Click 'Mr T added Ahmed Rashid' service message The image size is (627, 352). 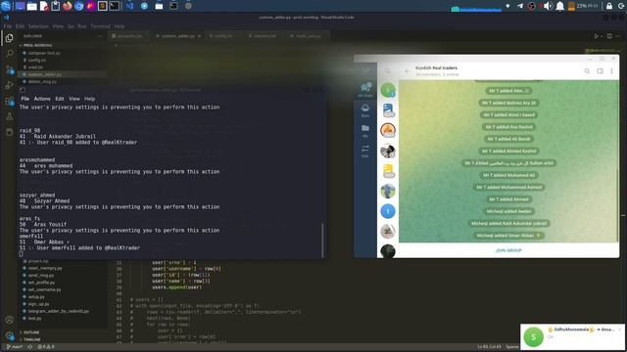click(508, 151)
